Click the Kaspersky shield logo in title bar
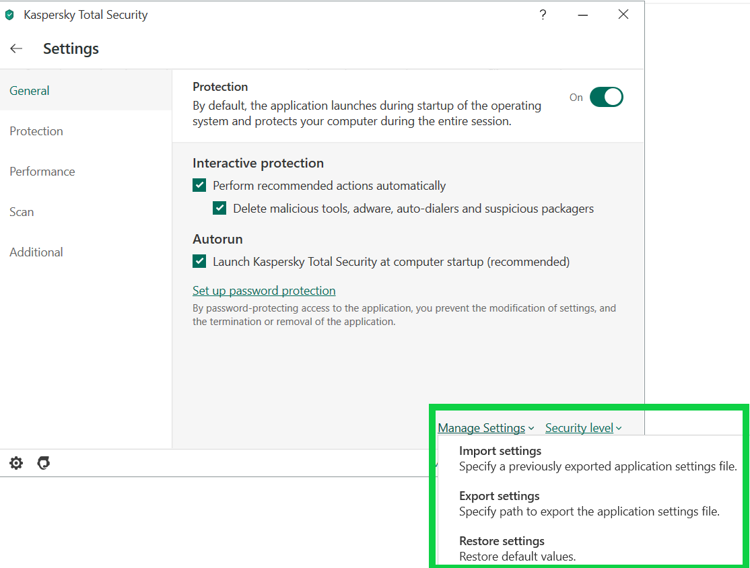This screenshot has height=568, width=750. (x=9, y=15)
